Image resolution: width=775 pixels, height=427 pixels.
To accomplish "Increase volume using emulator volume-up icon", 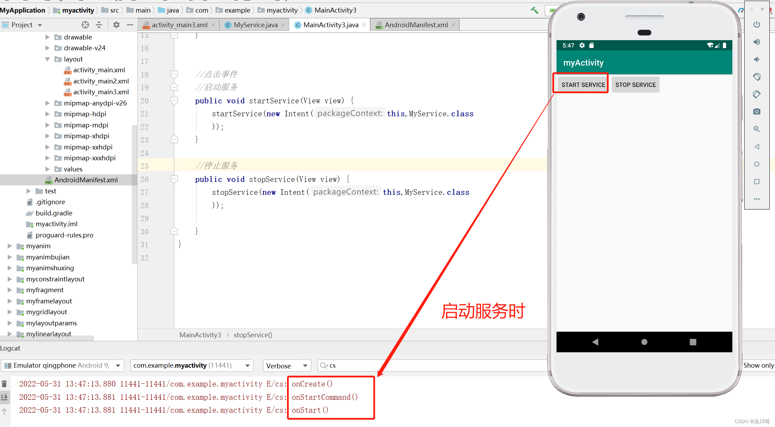I will [757, 42].
